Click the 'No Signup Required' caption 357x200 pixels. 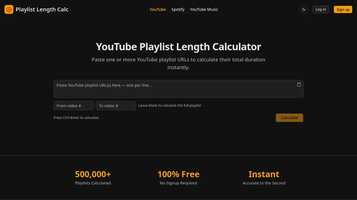[178, 183]
